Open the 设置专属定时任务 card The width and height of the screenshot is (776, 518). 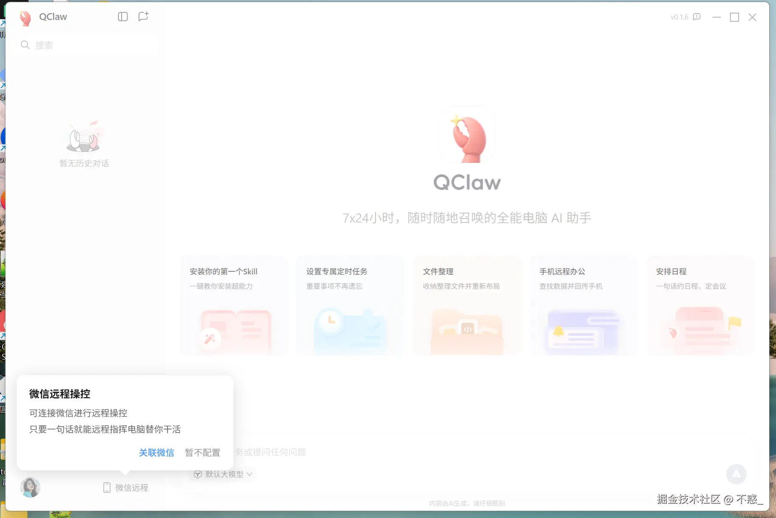pyautogui.click(x=350, y=305)
